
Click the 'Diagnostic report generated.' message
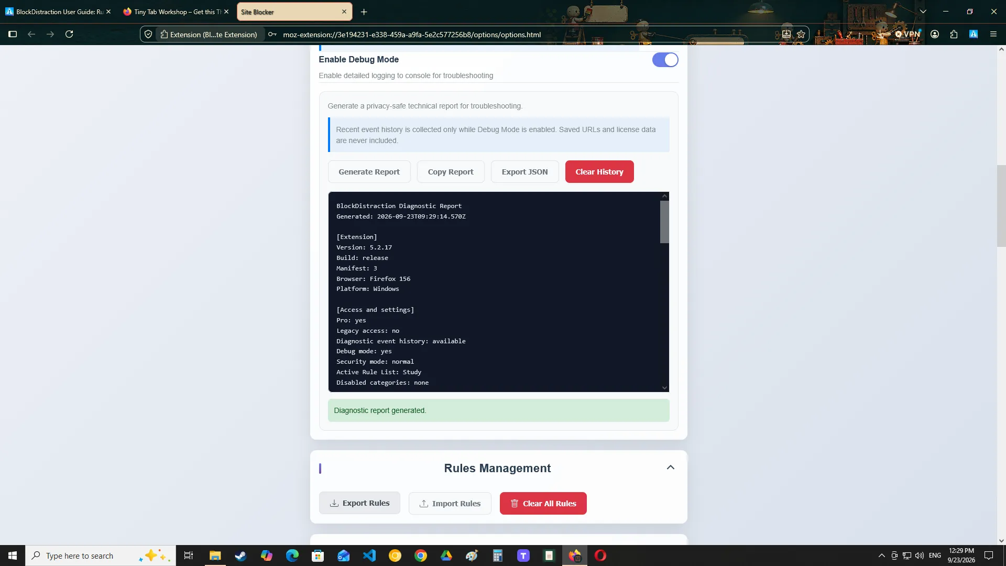[380, 410]
